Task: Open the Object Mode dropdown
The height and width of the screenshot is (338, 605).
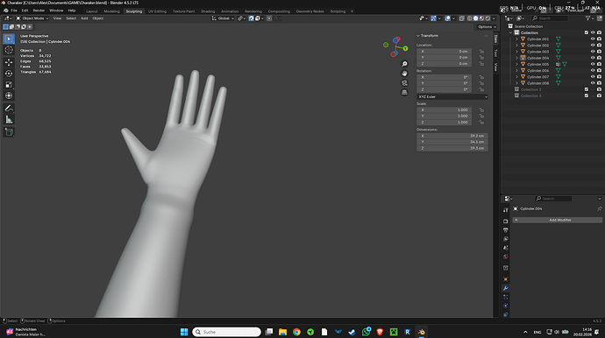Action: tap(32, 18)
